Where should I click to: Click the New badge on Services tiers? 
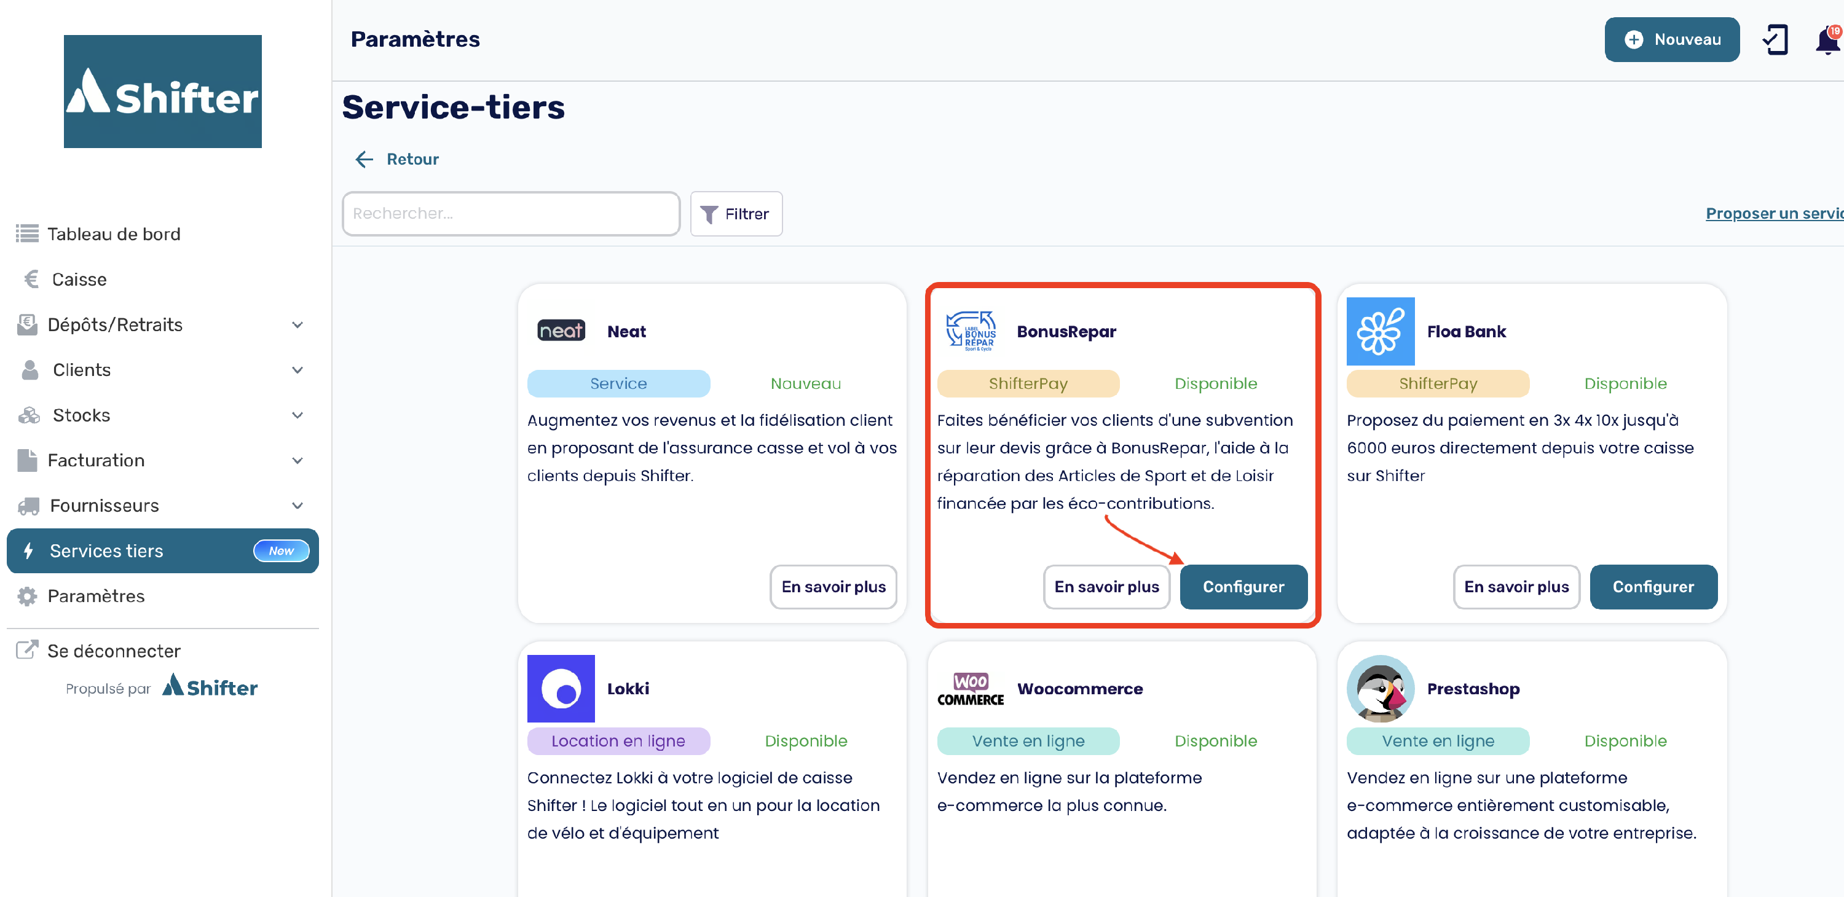(x=282, y=550)
